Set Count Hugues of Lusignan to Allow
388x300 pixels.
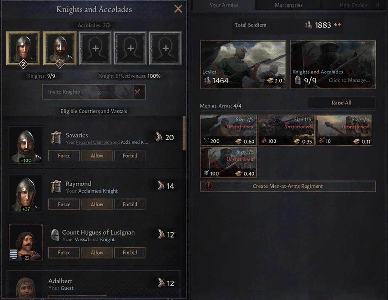[x=97, y=253]
